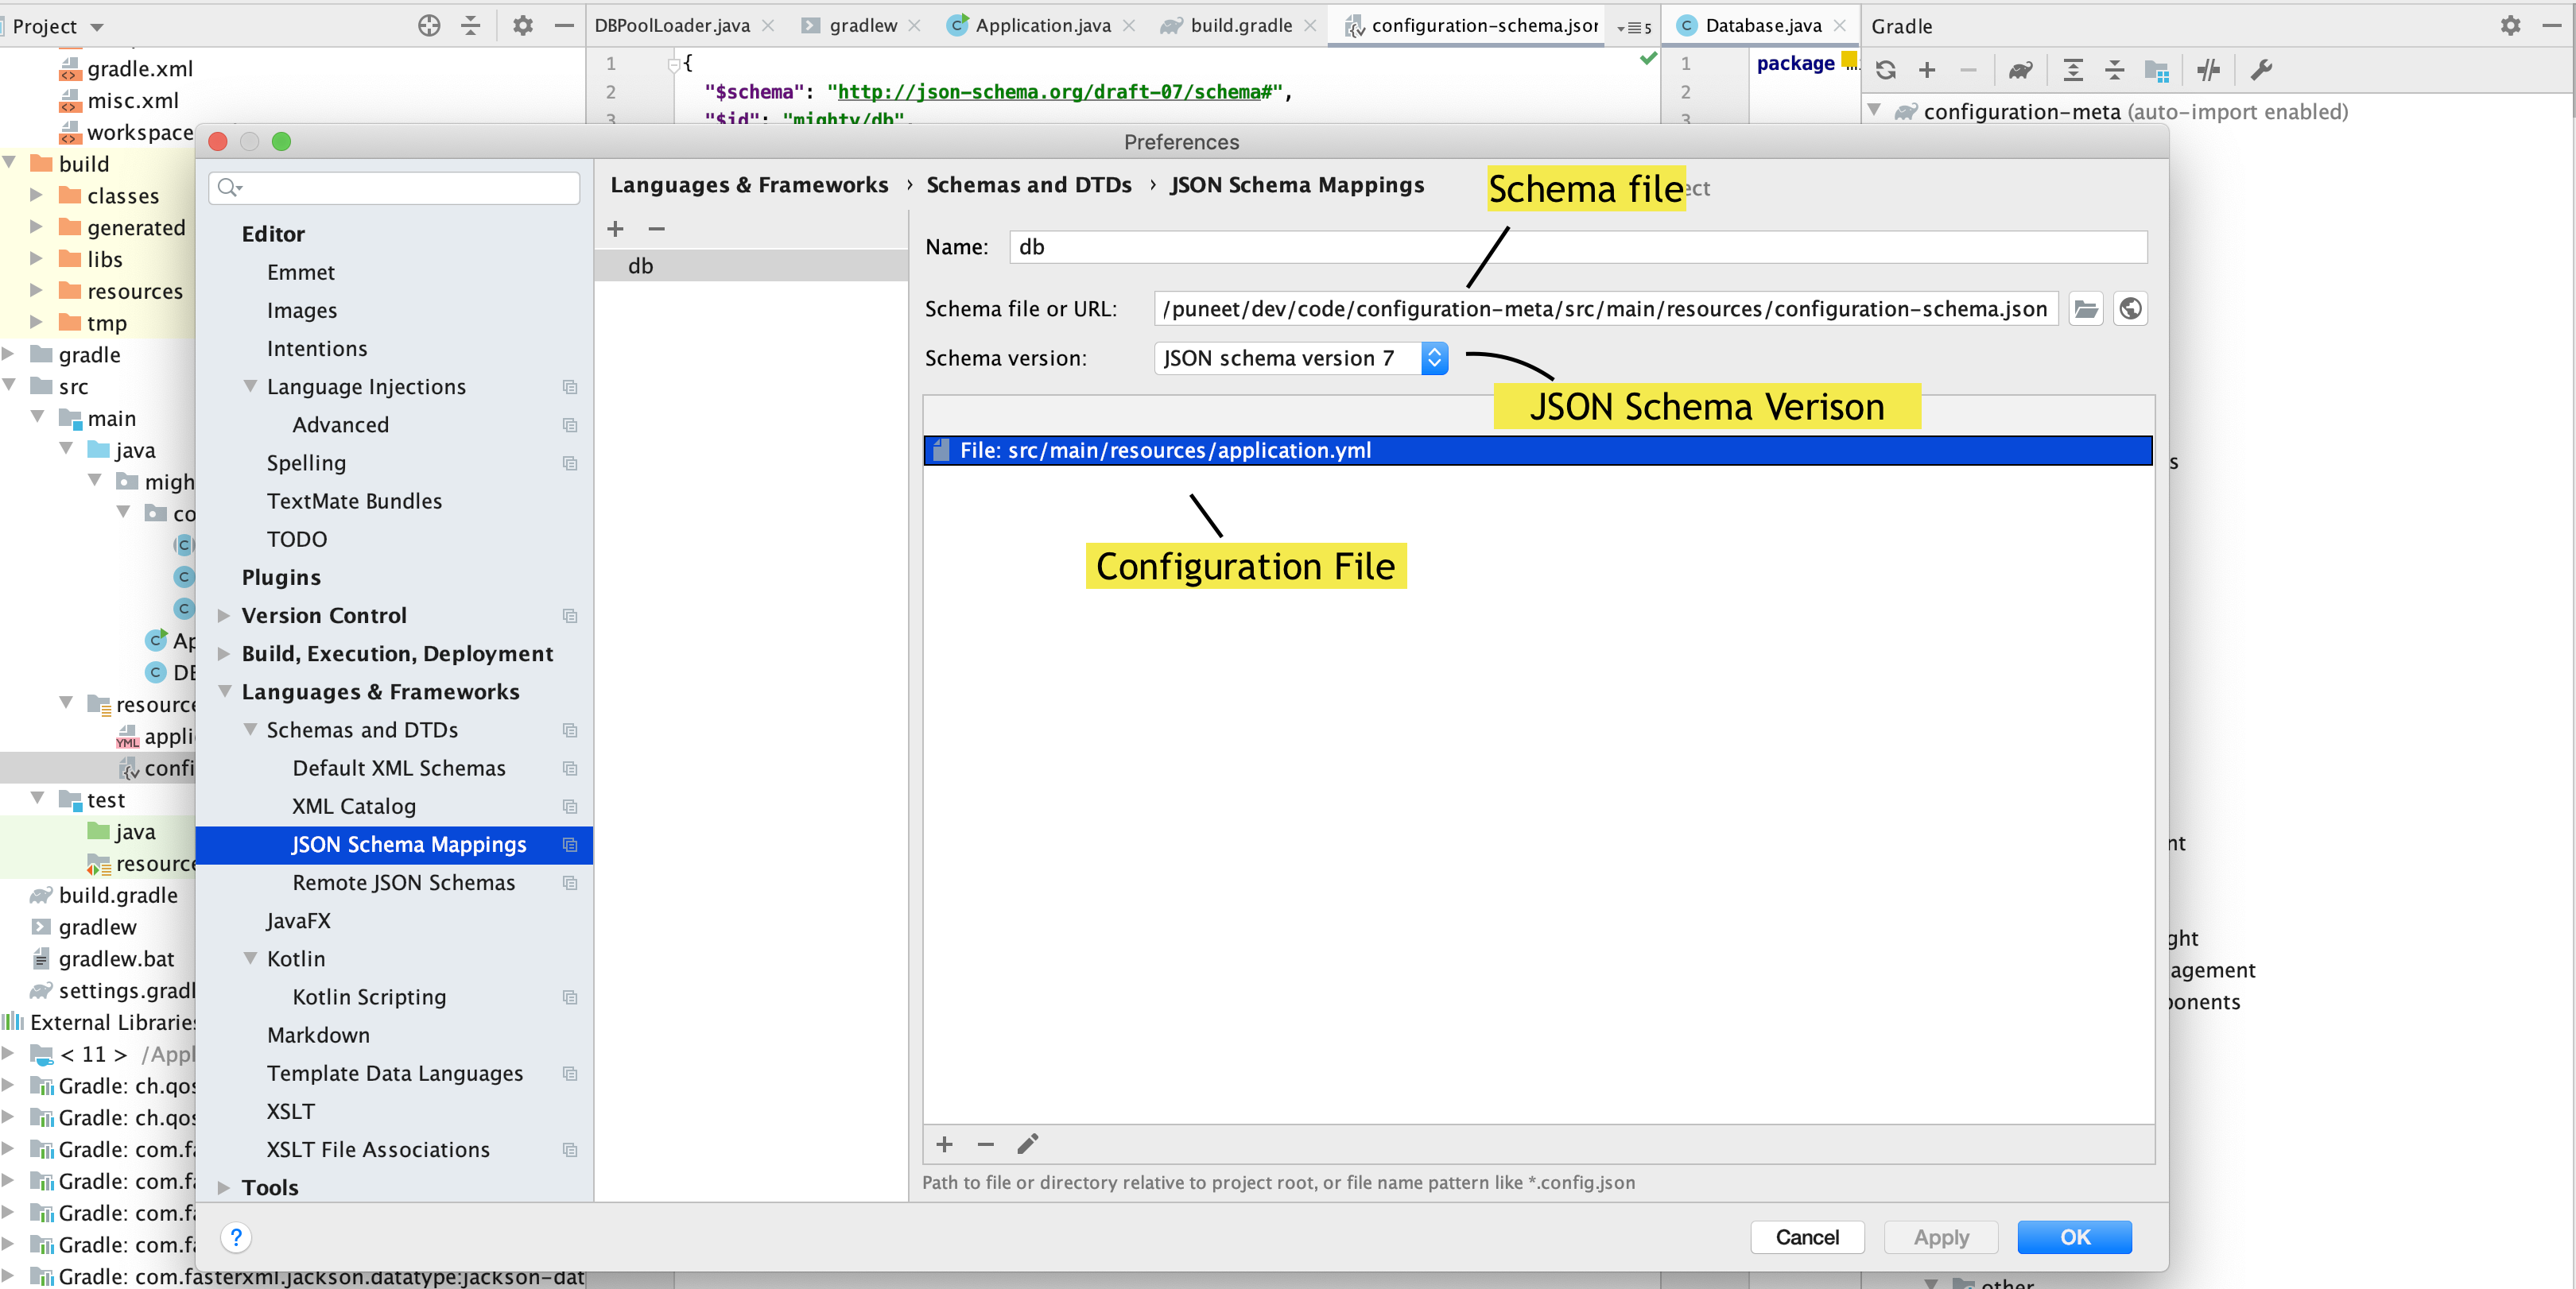Select Remote JSON Schemas in settings tree
Screen dimensions: 2576x1289
coord(403,882)
